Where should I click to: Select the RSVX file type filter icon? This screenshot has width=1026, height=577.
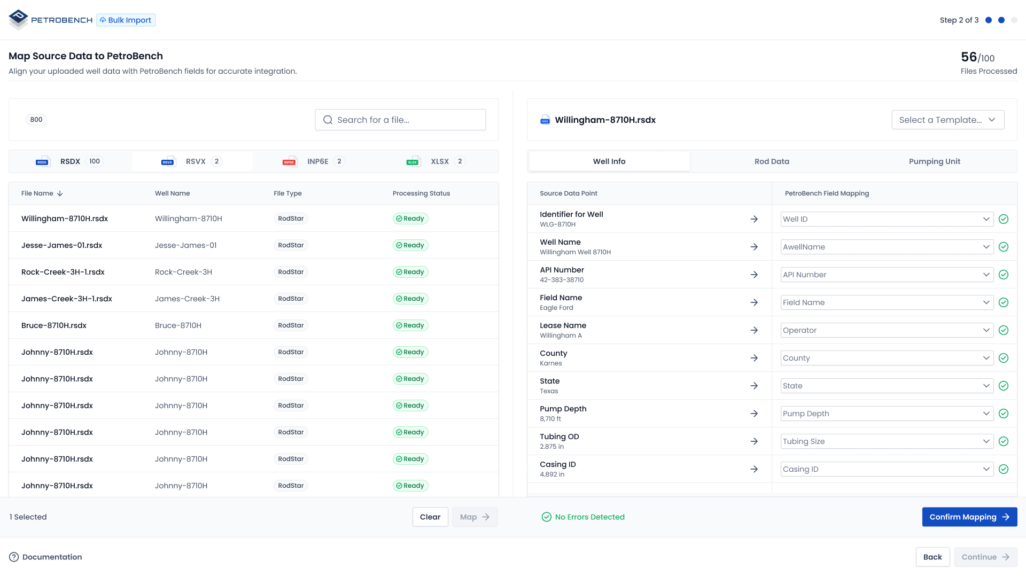(167, 161)
